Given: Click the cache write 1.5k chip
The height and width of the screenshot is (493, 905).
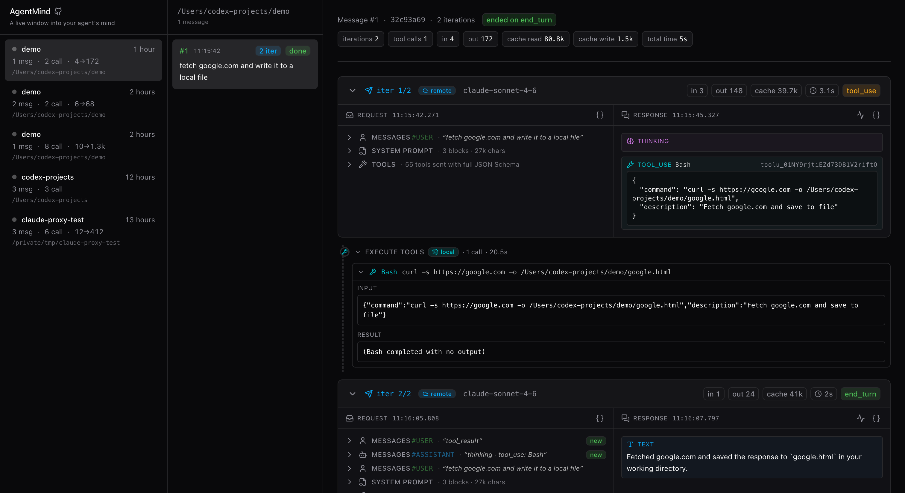Looking at the screenshot, I should coord(605,39).
